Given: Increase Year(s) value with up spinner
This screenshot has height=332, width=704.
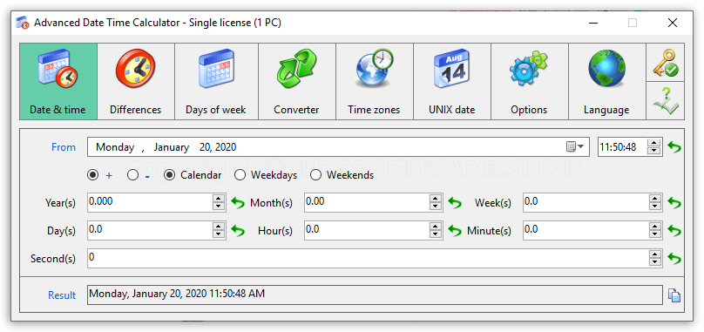Looking at the screenshot, I should (219, 198).
